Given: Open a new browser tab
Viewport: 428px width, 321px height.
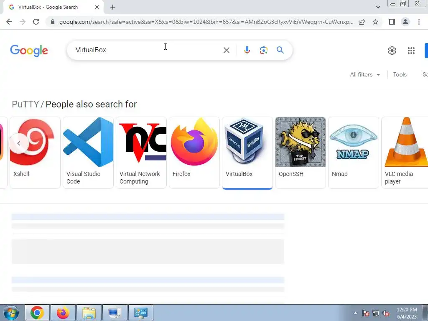Looking at the screenshot, I should pyautogui.click(x=113, y=7).
